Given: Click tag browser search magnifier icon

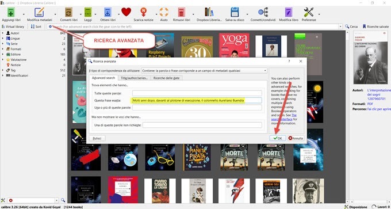Looking at the screenshot, I should tap(63, 200).
